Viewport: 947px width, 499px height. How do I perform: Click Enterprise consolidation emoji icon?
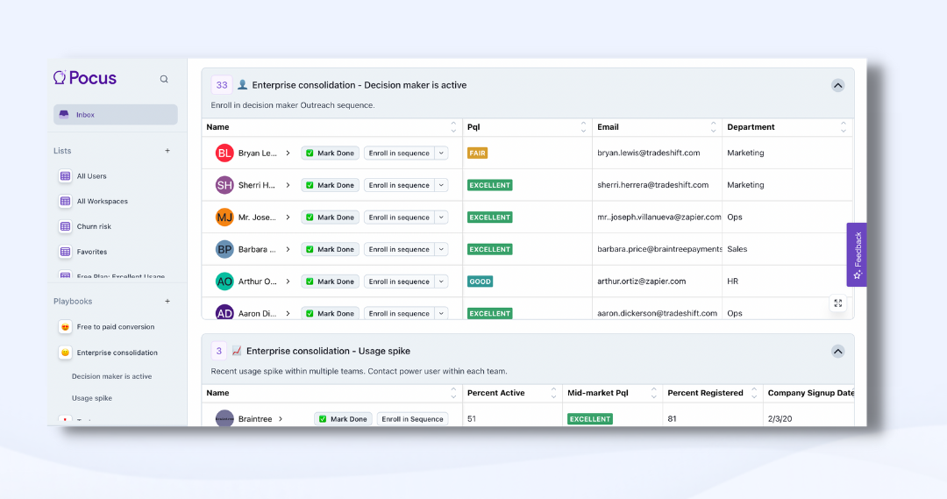click(65, 353)
